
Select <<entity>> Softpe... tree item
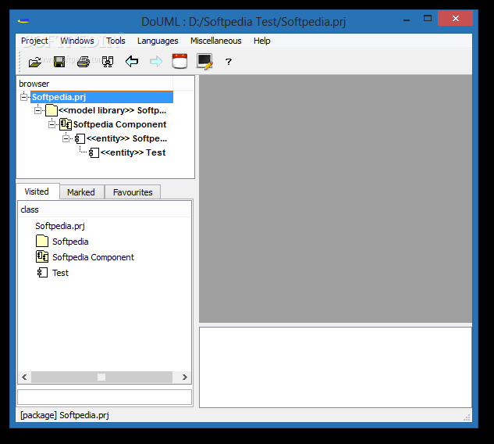[126, 138]
